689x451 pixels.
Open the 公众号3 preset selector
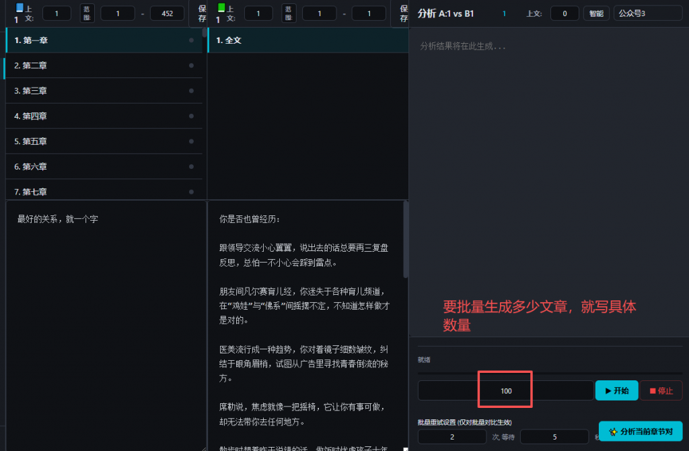pos(647,13)
